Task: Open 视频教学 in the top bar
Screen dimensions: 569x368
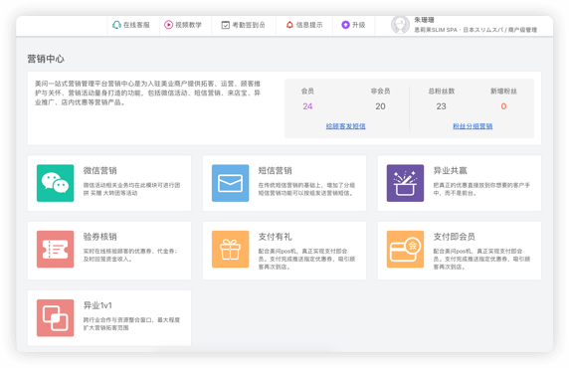Action: (188, 25)
